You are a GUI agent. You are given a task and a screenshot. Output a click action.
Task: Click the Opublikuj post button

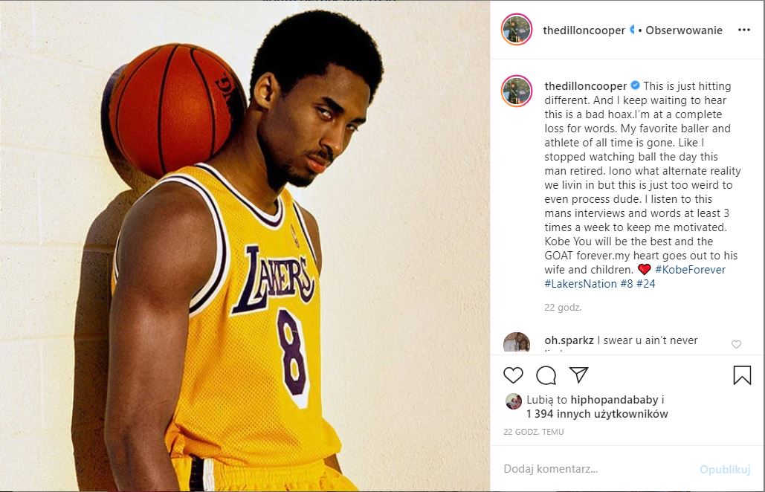click(x=724, y=469)
